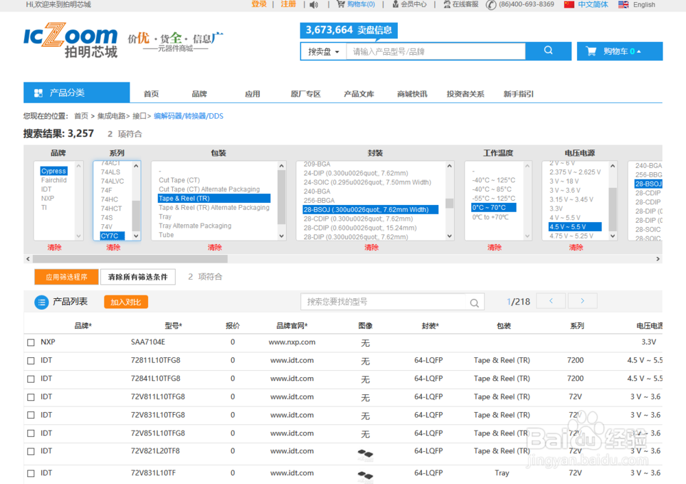Go to next page arrow

pyautogui.click(x=582, y=301)
